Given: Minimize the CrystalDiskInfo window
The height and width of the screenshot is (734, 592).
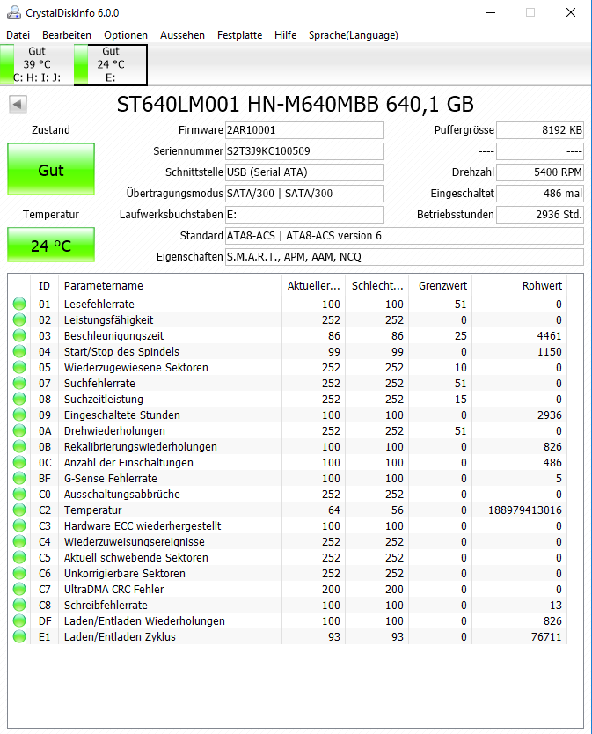Looking at the screenshot, I should click(491, 12).
